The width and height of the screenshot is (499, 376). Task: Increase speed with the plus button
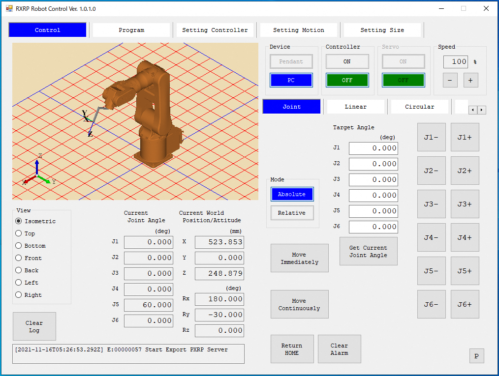(x=470, y=80)
